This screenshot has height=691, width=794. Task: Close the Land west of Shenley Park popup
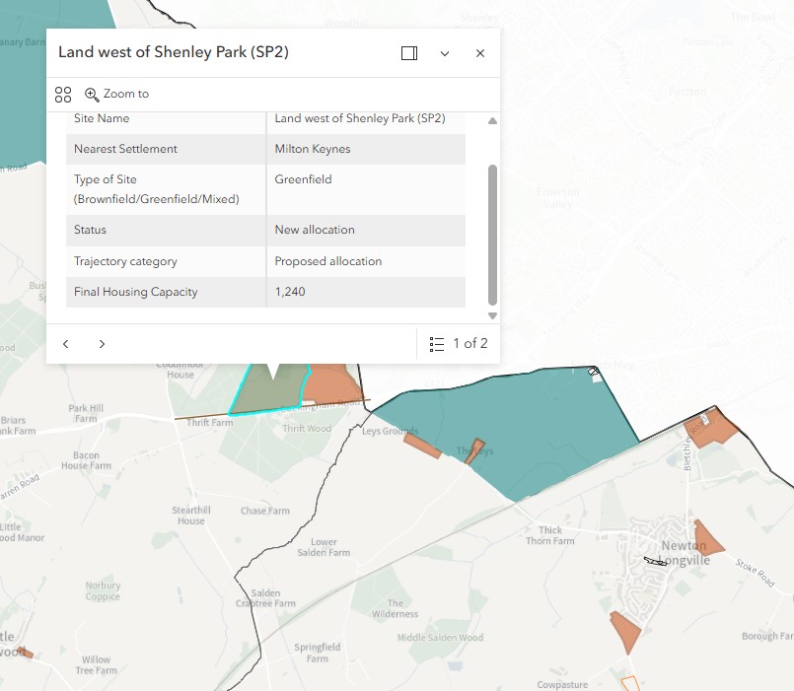(x=480, y=53)
